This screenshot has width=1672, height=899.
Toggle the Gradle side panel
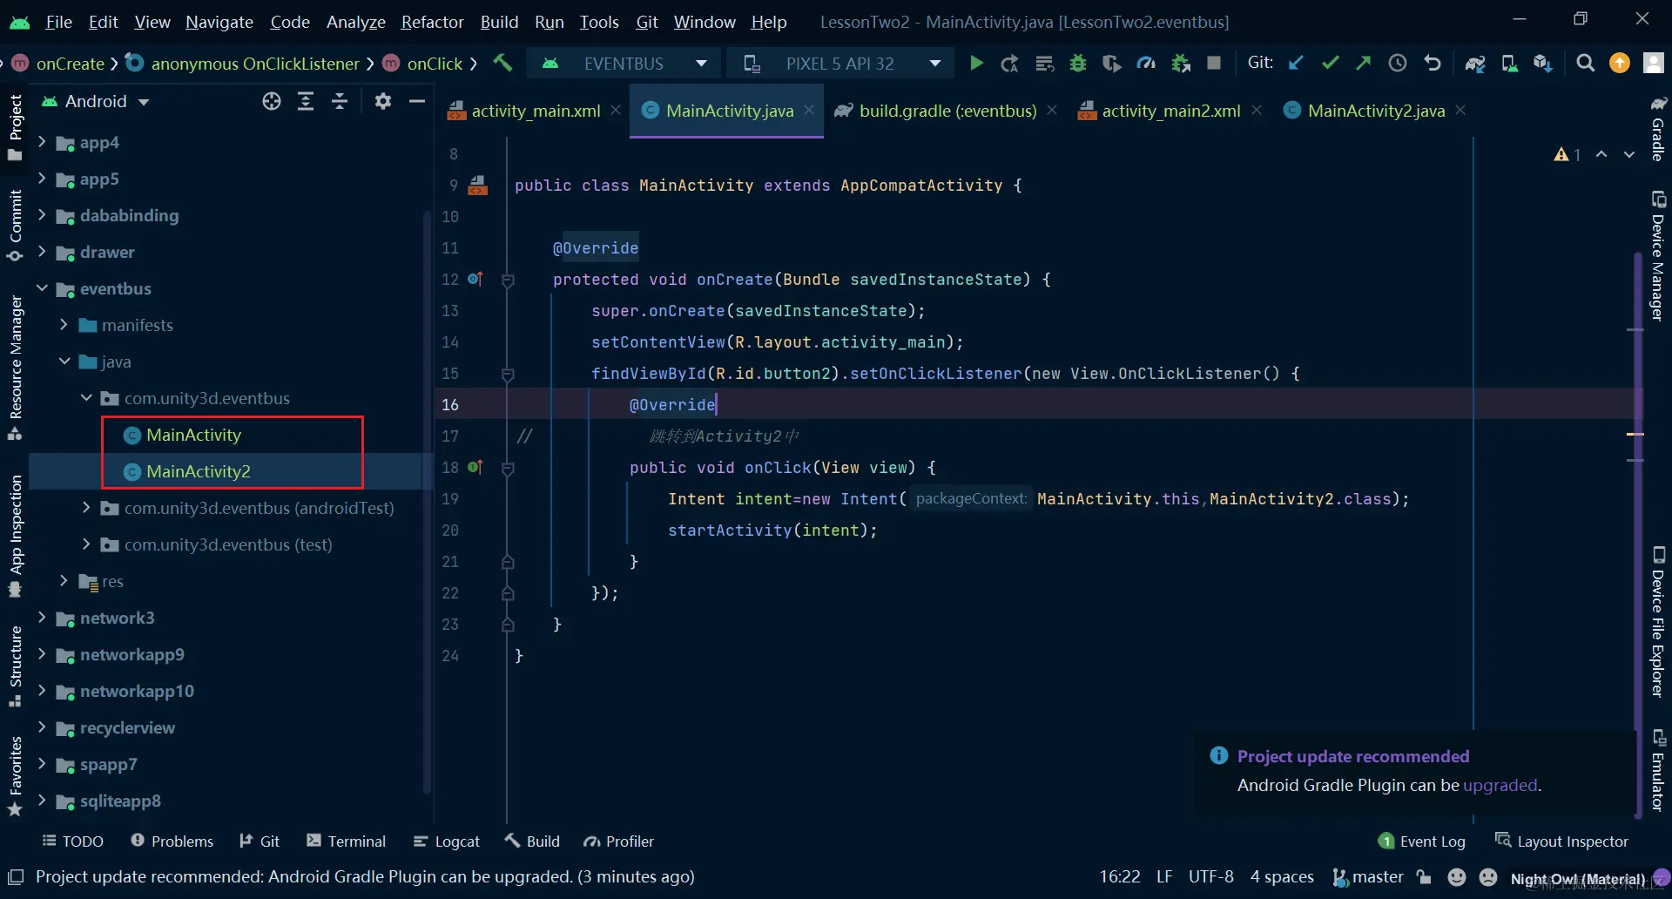[x=1658, y=128]
